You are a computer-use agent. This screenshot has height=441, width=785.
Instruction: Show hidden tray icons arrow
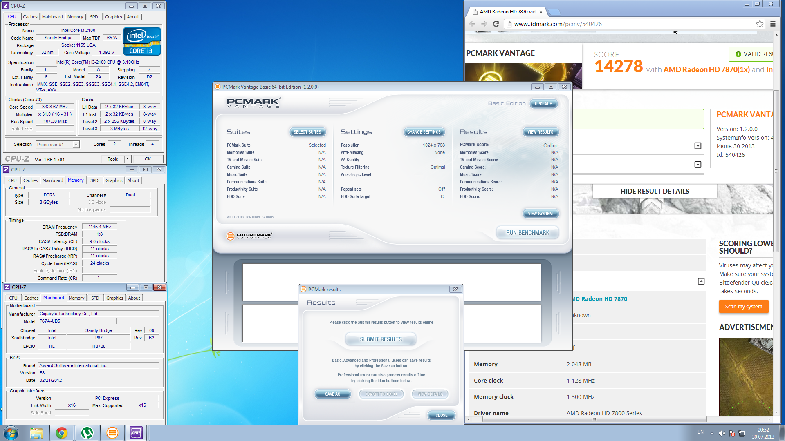pos(712,433)
